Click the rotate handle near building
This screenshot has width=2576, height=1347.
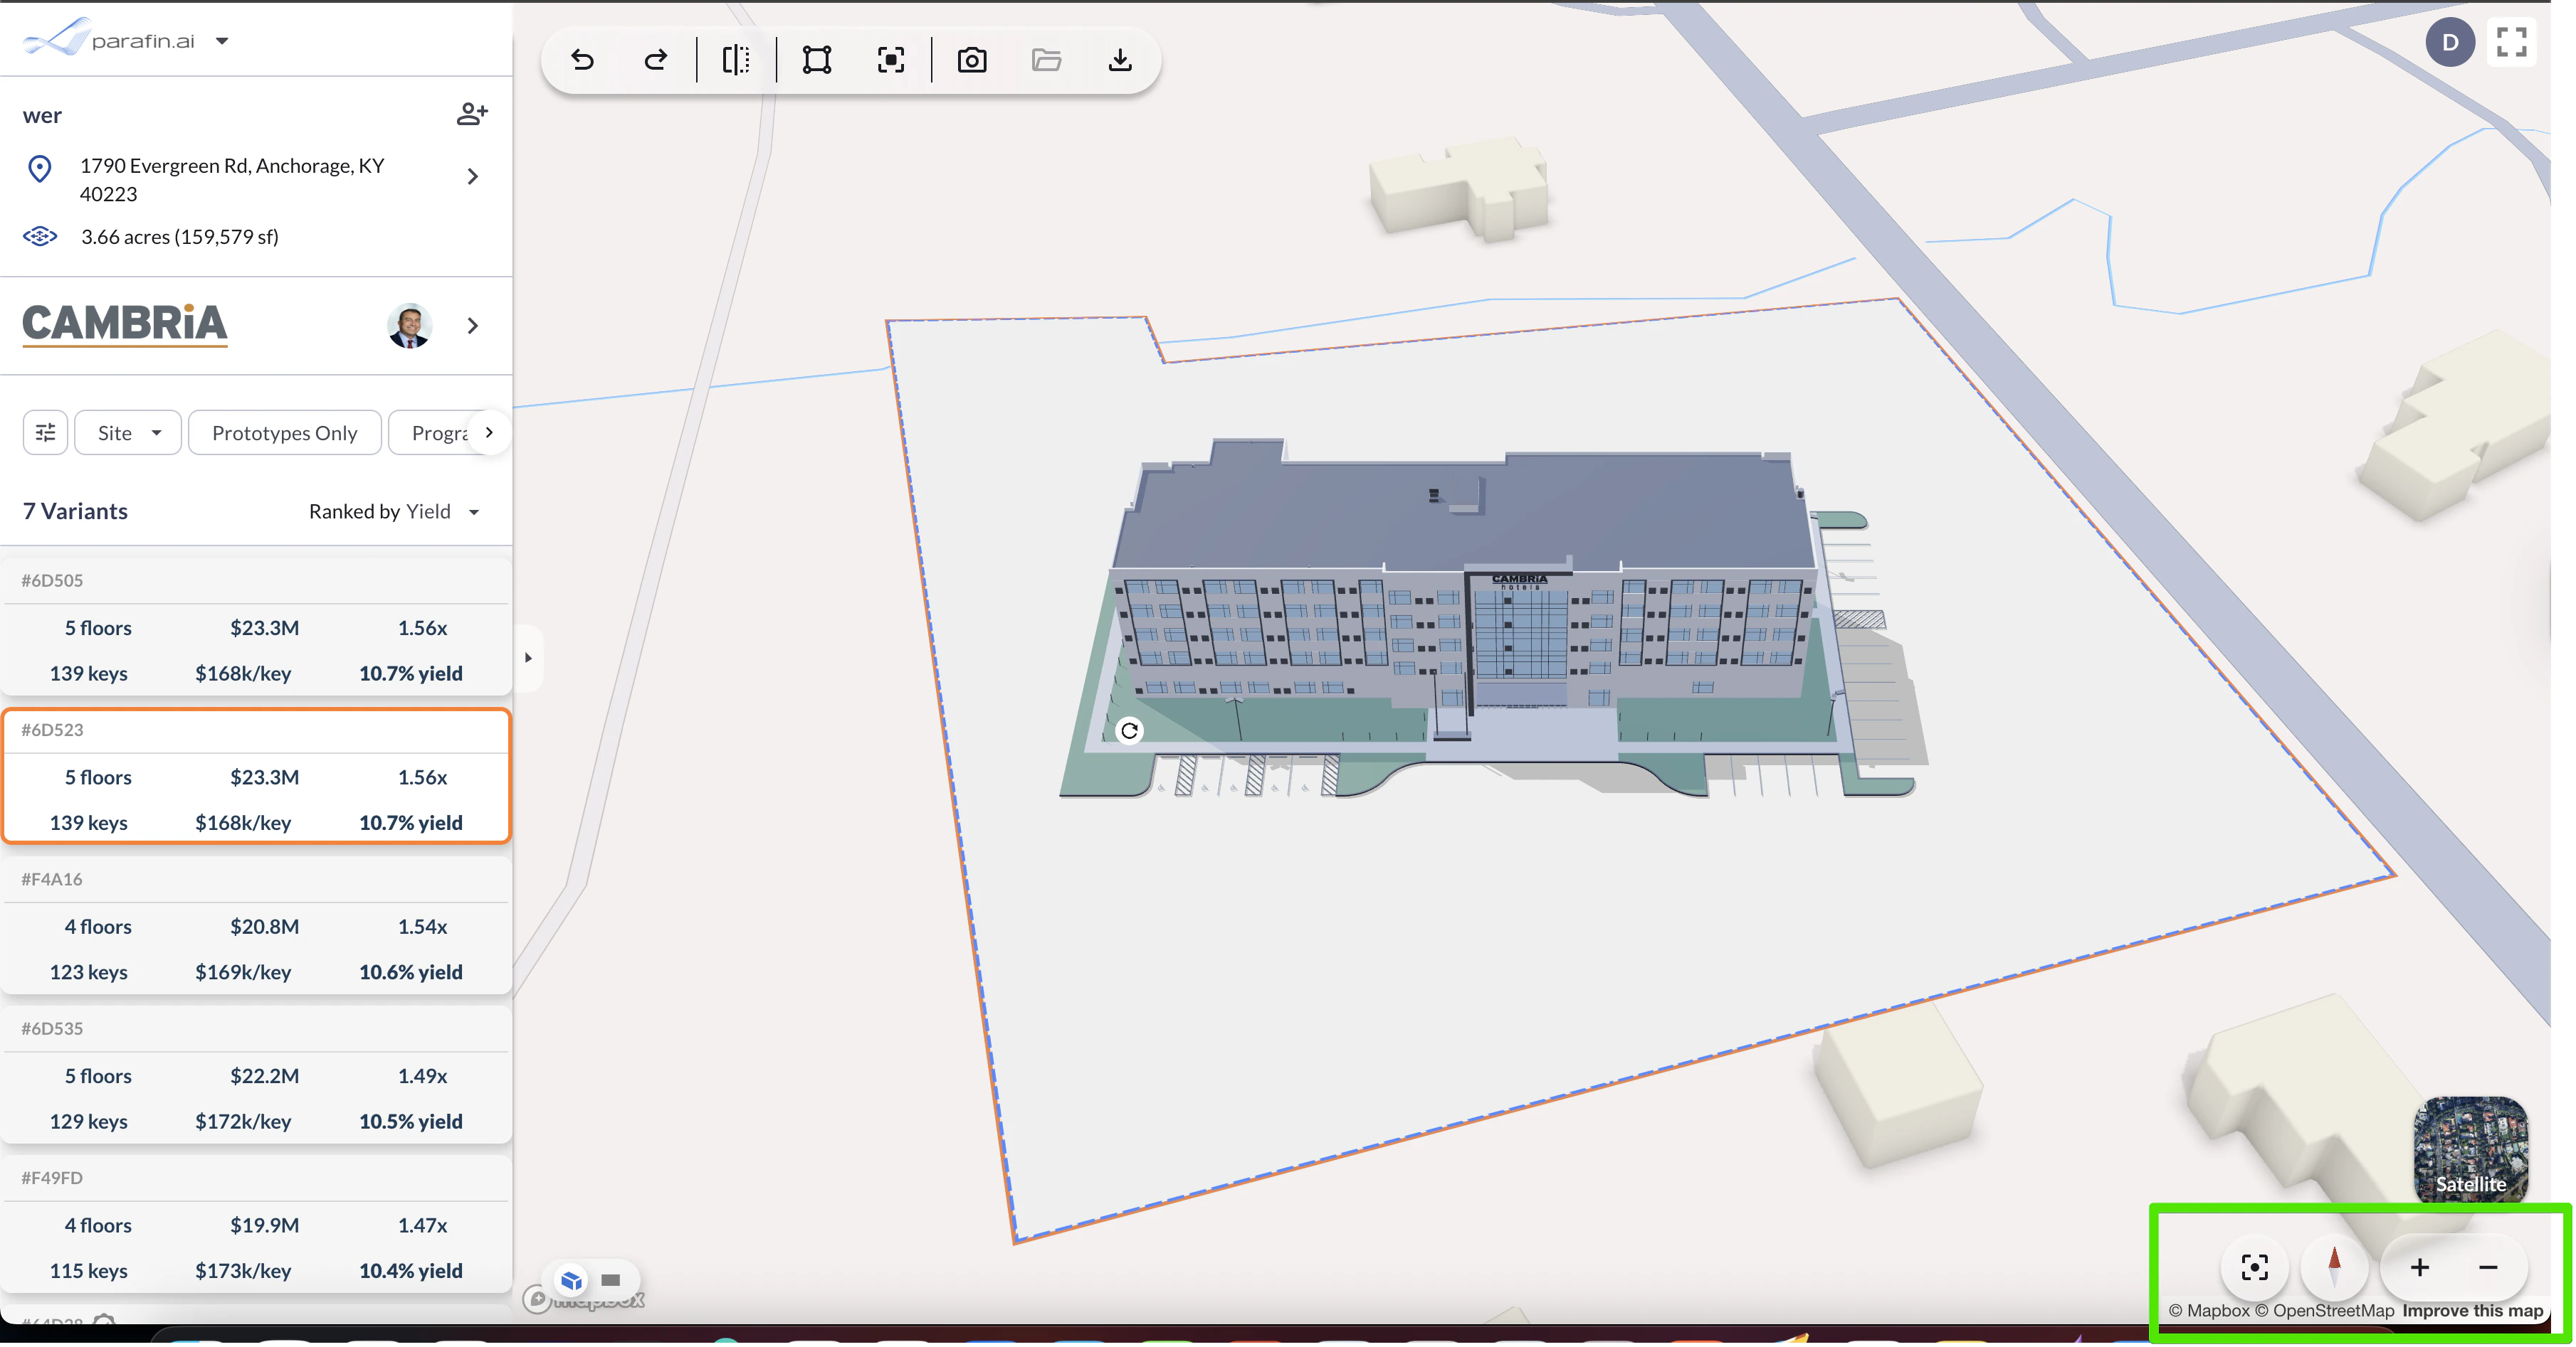click(x=1129, y=730)
